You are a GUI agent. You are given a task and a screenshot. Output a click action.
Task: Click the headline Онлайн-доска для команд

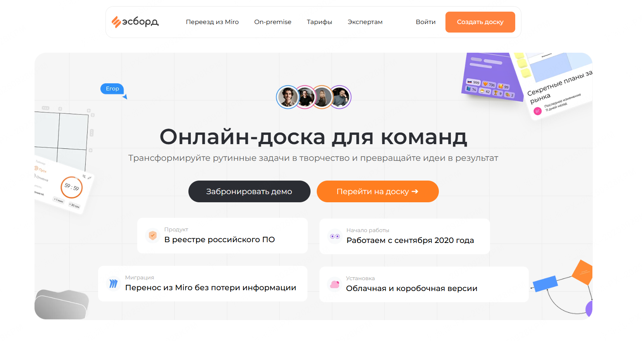pos(313,137)
